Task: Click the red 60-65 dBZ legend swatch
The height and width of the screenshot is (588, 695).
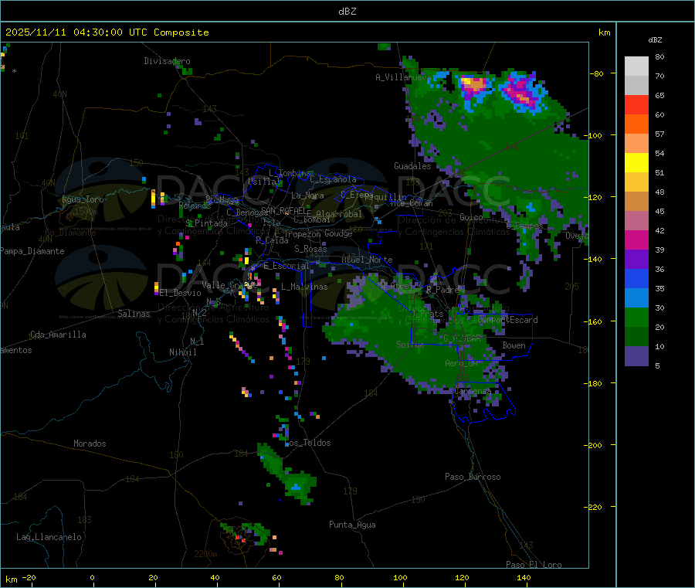Action: pos(636,104)
